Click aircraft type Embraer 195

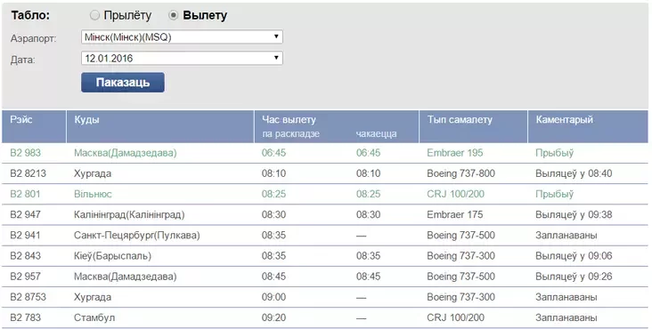(455, 153)
